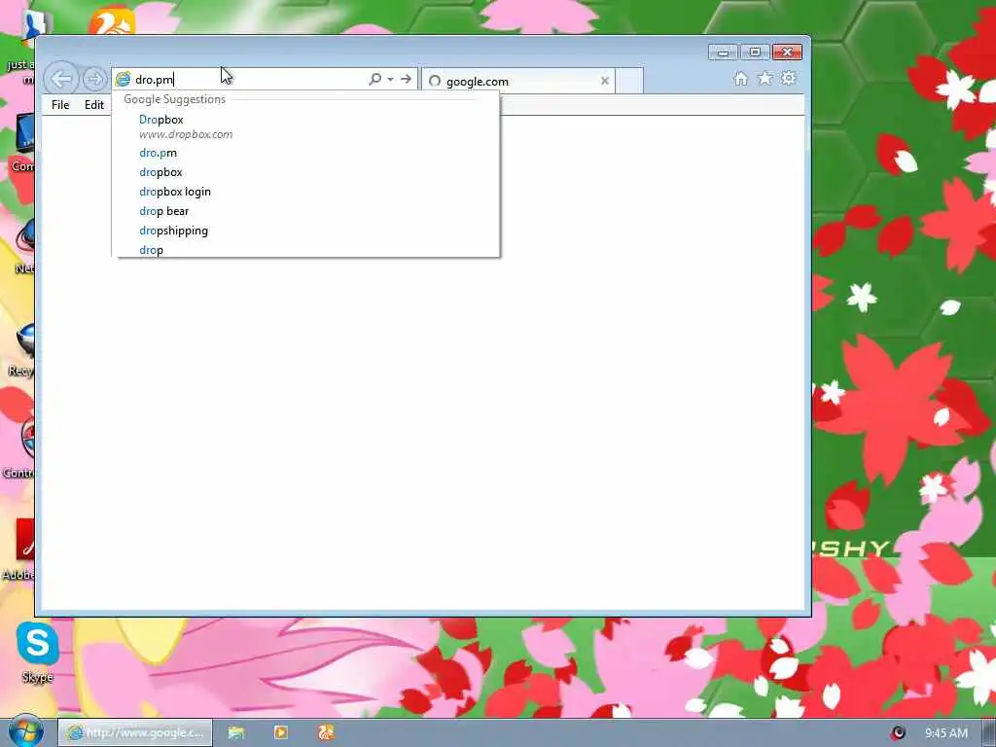Screen dimensions: 996x747
Task: Click the browser Forward arrow button
Action: [x=94, y=80]
